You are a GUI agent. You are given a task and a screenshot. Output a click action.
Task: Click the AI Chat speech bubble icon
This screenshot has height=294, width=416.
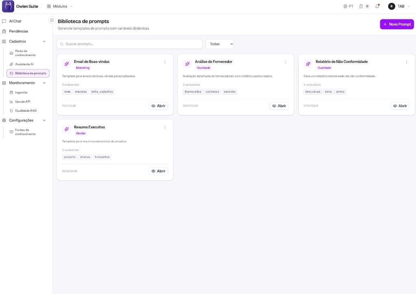point(4,21)
